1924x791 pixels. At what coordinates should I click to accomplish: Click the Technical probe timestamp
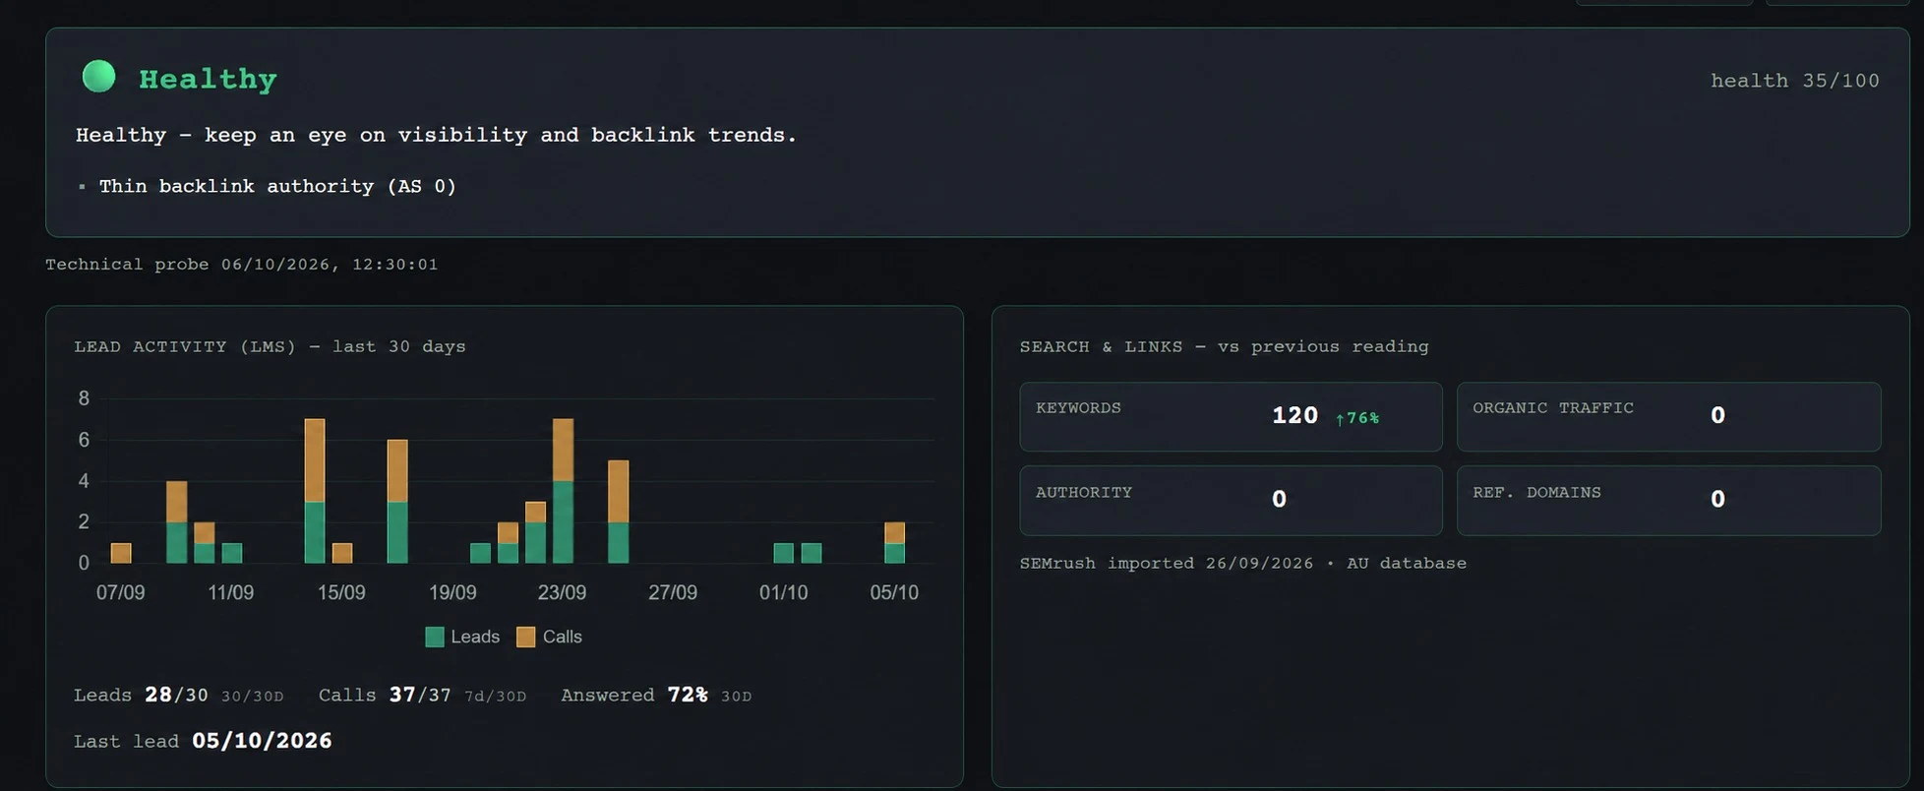pos(242,264)
